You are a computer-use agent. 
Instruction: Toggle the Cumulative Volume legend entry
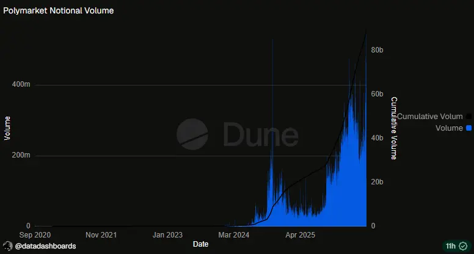tap(434, 117)
